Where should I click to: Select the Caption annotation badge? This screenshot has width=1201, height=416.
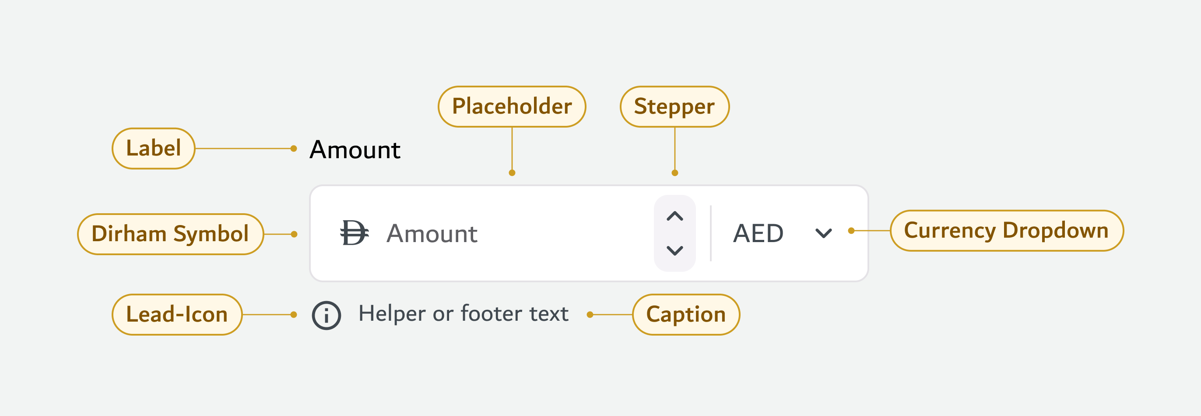[686, 315]
